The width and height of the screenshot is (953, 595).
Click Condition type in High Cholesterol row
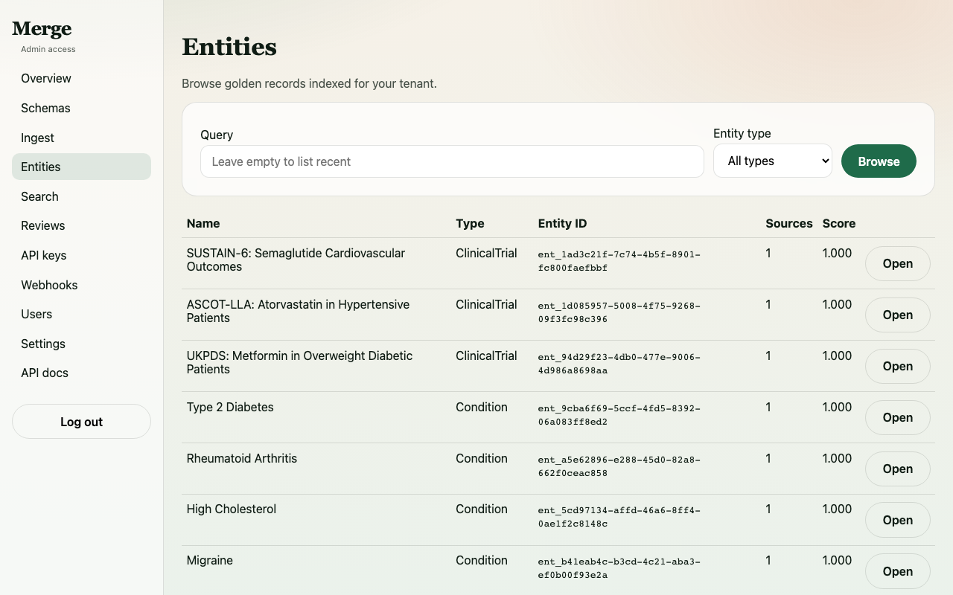pyautogui.click(x=482, y=509)
